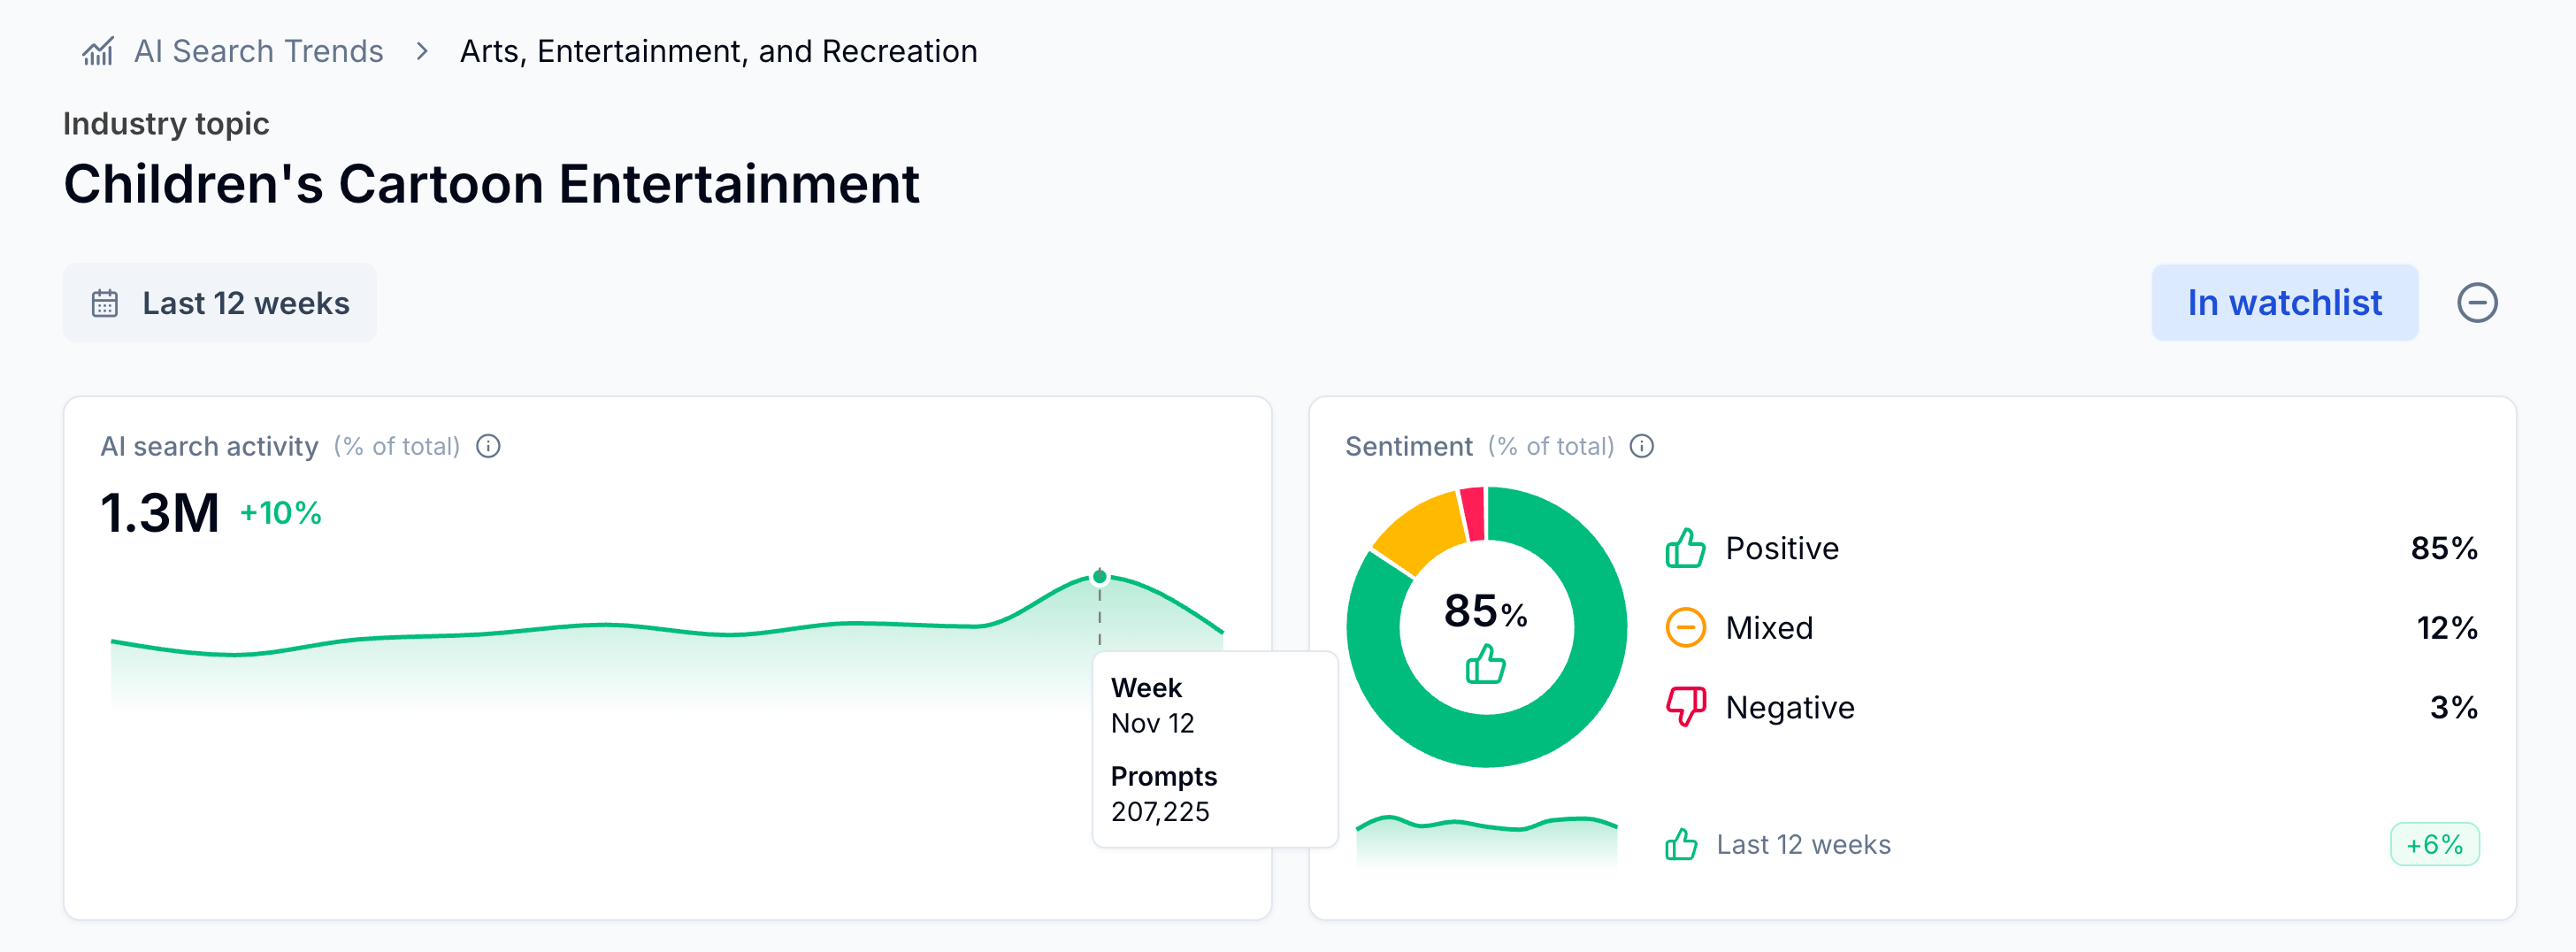2576x952 pixels.
Task: Click the +6% sentiment change badge
Action: coord(2434,845)
